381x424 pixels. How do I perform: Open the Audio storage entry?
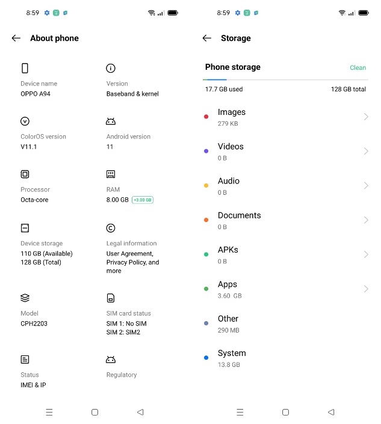tap(285, 186)
